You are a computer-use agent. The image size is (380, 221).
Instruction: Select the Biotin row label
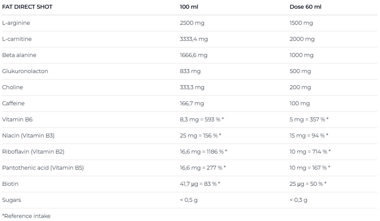click(10, 184)
